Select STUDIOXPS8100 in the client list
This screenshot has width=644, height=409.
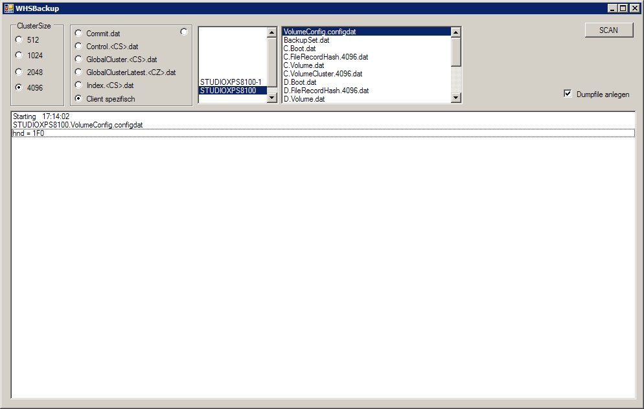pyautogui.click(x=233, y=90)
